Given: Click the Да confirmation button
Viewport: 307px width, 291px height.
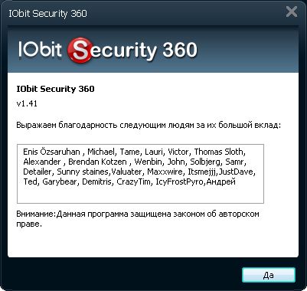Looking at the screenshot, I should coord(269,275).
